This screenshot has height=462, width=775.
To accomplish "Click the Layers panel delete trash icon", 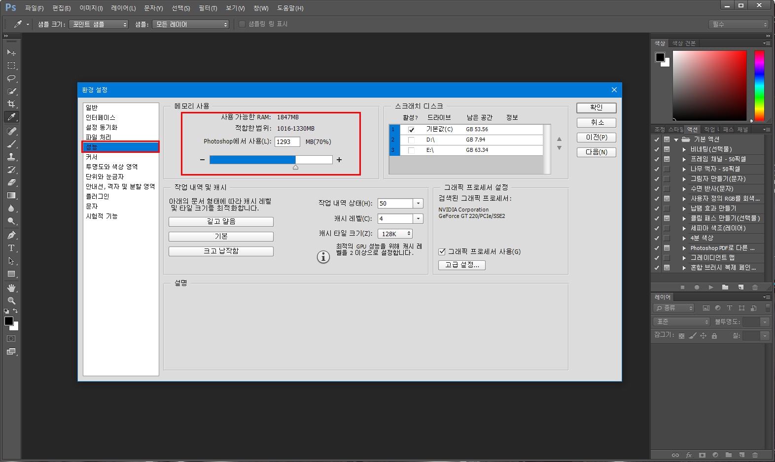I will coord(755,455).
